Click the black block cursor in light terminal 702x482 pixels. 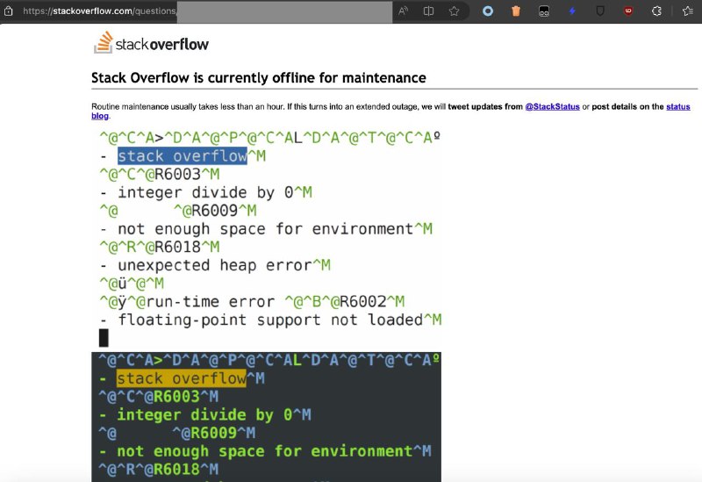pos(104,338)
